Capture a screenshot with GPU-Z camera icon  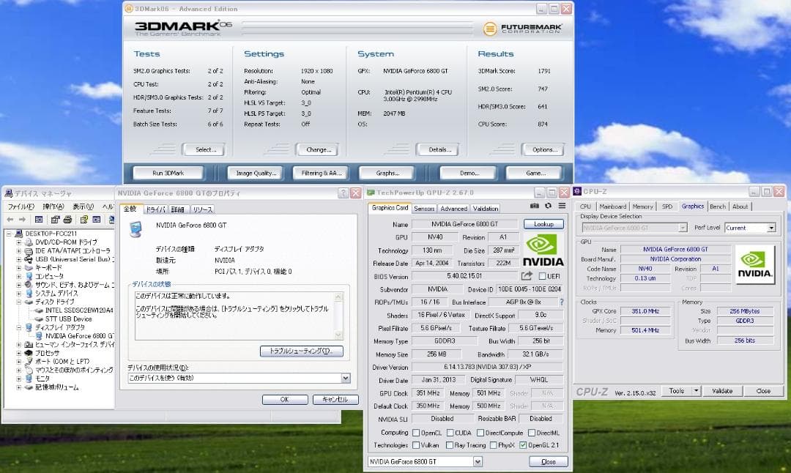pos(535,206)
